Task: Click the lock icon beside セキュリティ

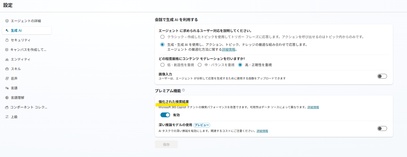Action: (x=7, y=40)
